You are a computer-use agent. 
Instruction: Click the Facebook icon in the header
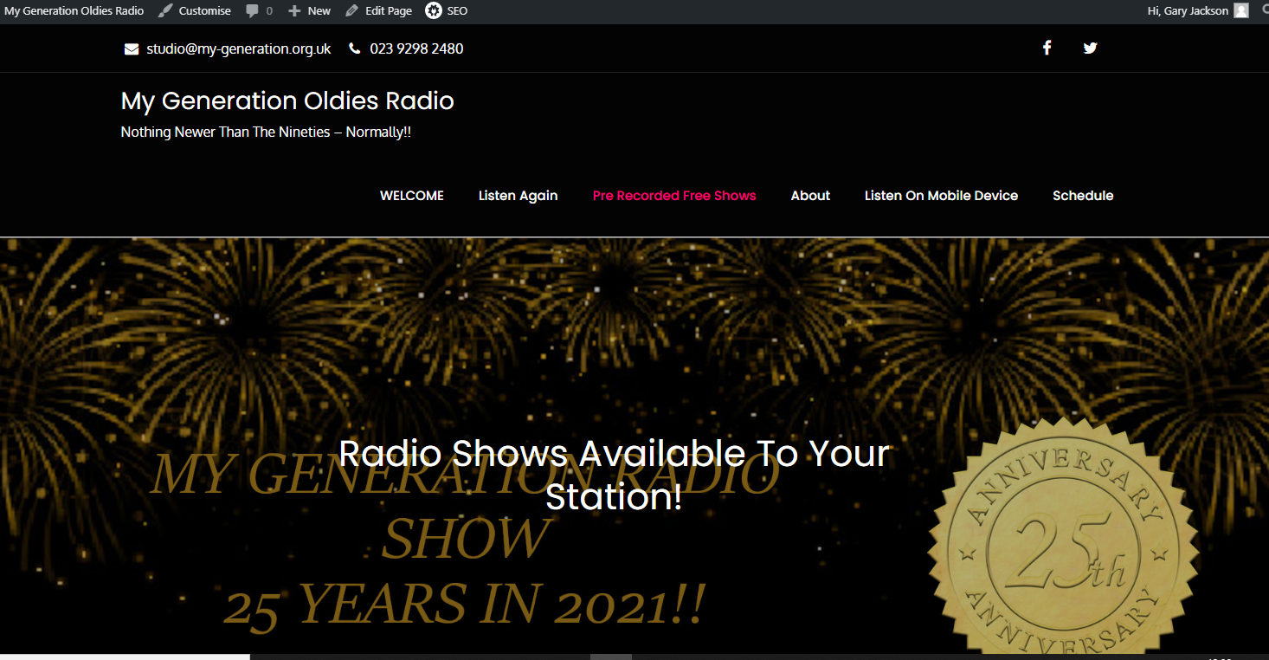[x=1047, y=49]
